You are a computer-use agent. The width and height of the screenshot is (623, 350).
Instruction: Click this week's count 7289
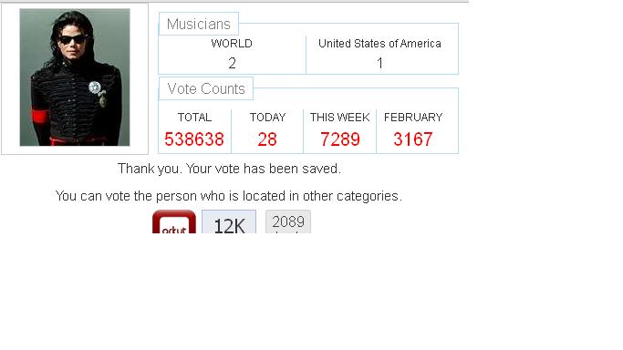[340, 139]
